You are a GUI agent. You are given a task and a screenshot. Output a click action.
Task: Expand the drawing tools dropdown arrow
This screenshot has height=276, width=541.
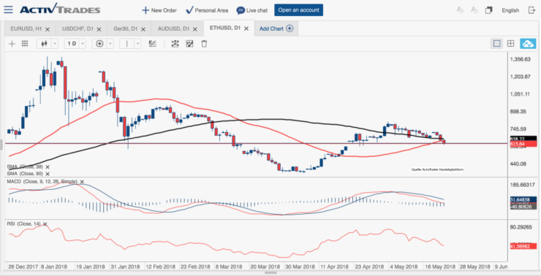pos(137,44)
